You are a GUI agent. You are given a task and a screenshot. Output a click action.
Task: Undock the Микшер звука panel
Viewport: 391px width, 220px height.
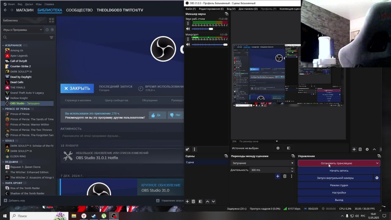226,14
